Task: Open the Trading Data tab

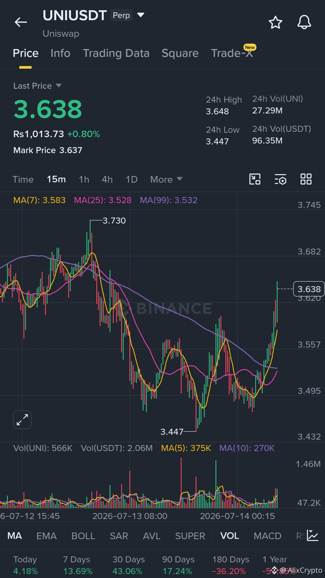Action: 116,53
